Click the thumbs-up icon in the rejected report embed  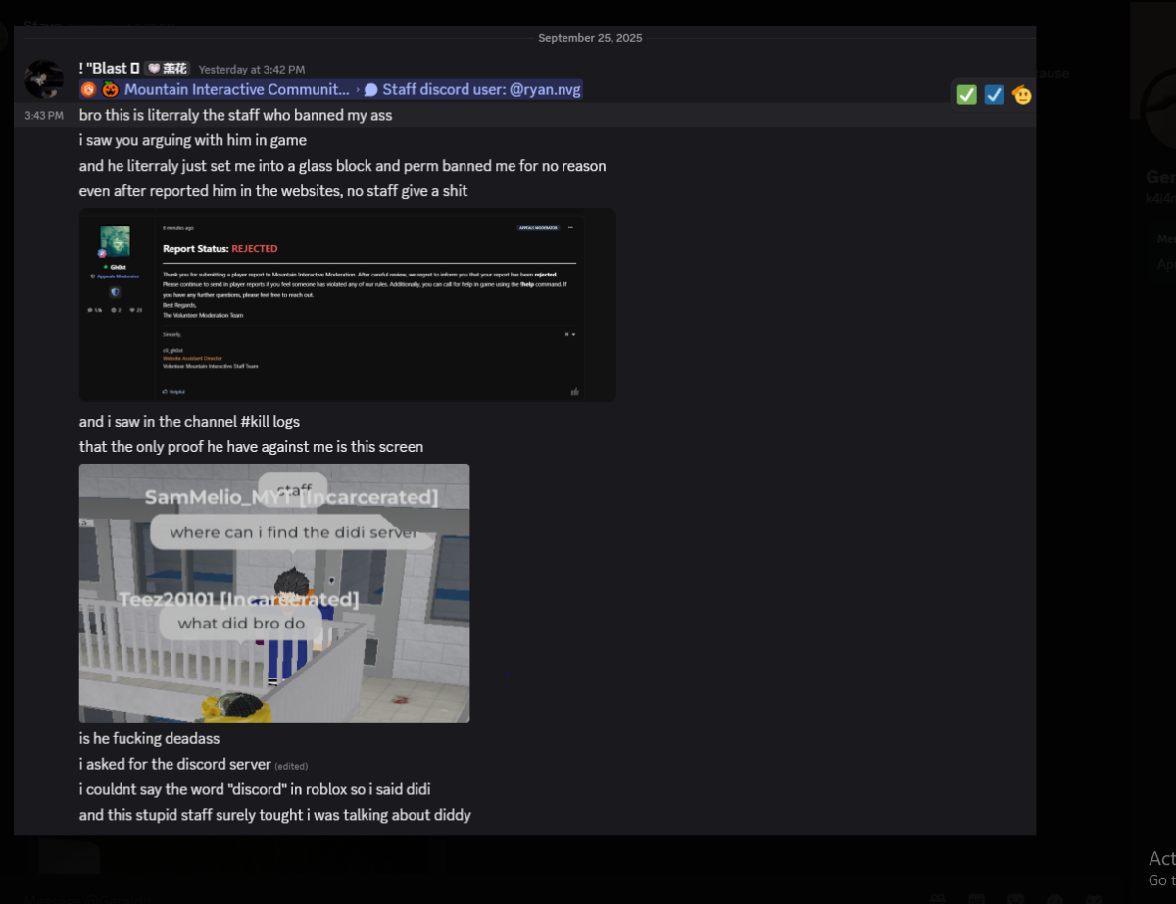click(575, 391)
